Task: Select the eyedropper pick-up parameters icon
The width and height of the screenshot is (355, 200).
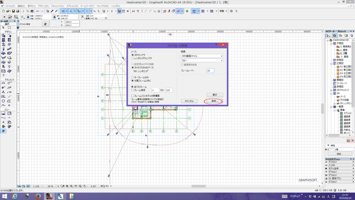Action: [x=52, y=11]
